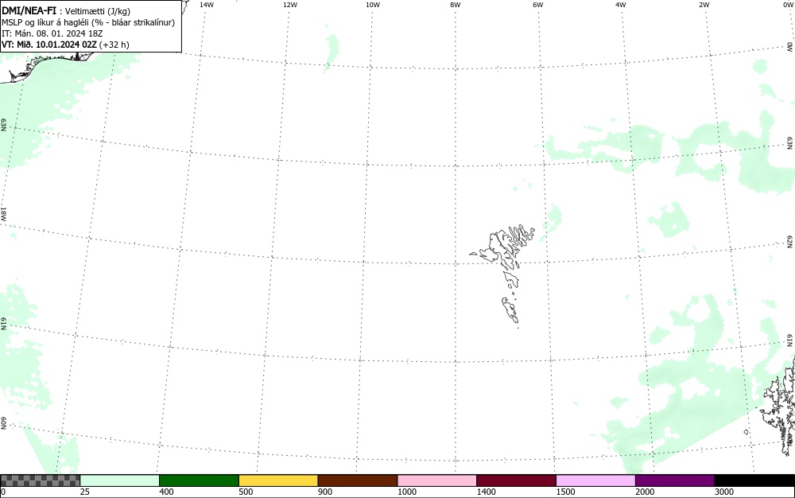Image resolution: width=795 pixels, height=498 pixels.
Task: Click the "4W" longitude label
Action: click(621, 5)
